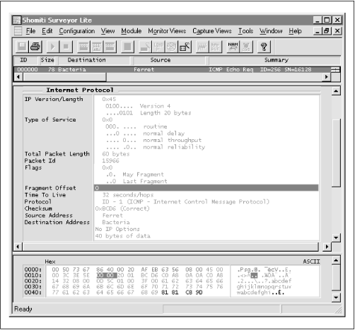Click the detail pane scroll-down arrow
The height and width of the screenshot is (330, 355).
pos(336,237)
